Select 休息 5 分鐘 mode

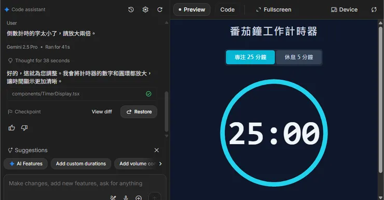point(298,57)
